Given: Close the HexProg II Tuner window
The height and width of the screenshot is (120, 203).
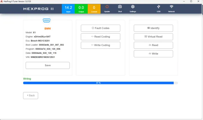Looking at the screenshot, I should [x=198, y=1].
